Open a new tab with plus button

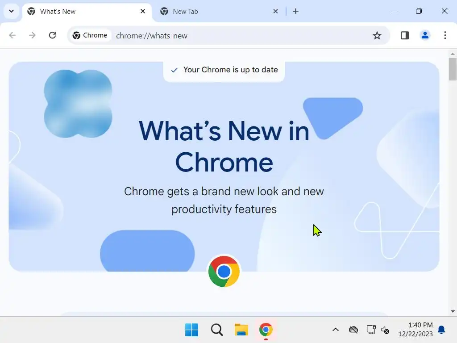coord(295,11)
